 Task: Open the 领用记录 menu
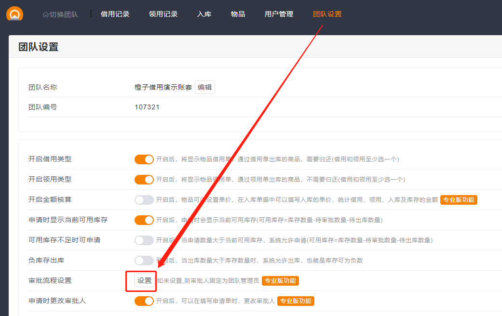[163, 14]
